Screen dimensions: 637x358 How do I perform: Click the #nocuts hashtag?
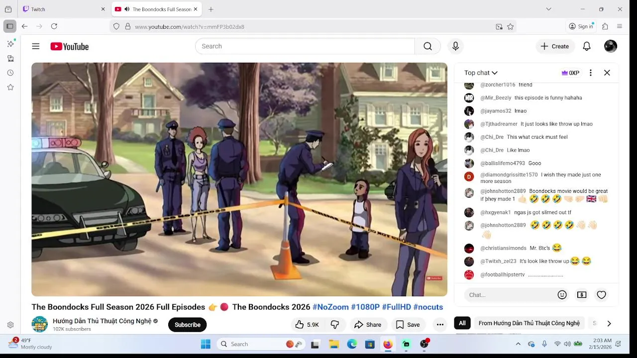(428, 307)
